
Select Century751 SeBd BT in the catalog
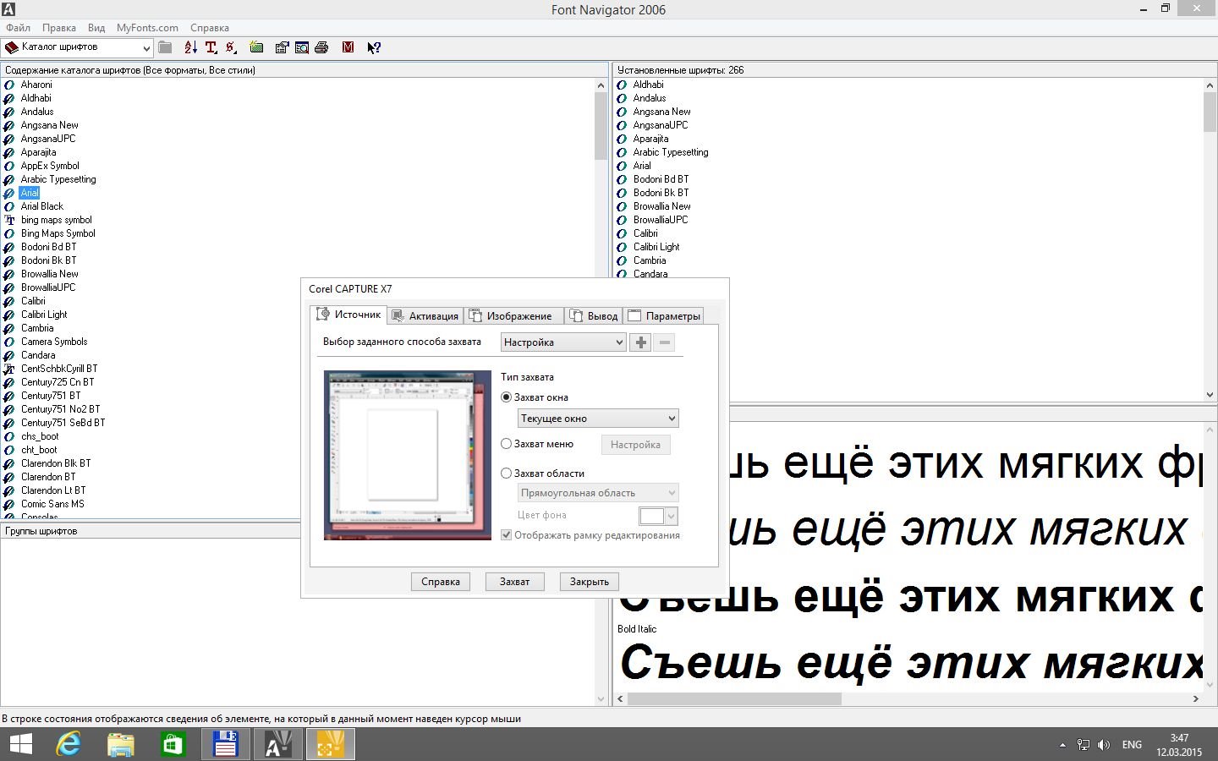click(63, 423)
